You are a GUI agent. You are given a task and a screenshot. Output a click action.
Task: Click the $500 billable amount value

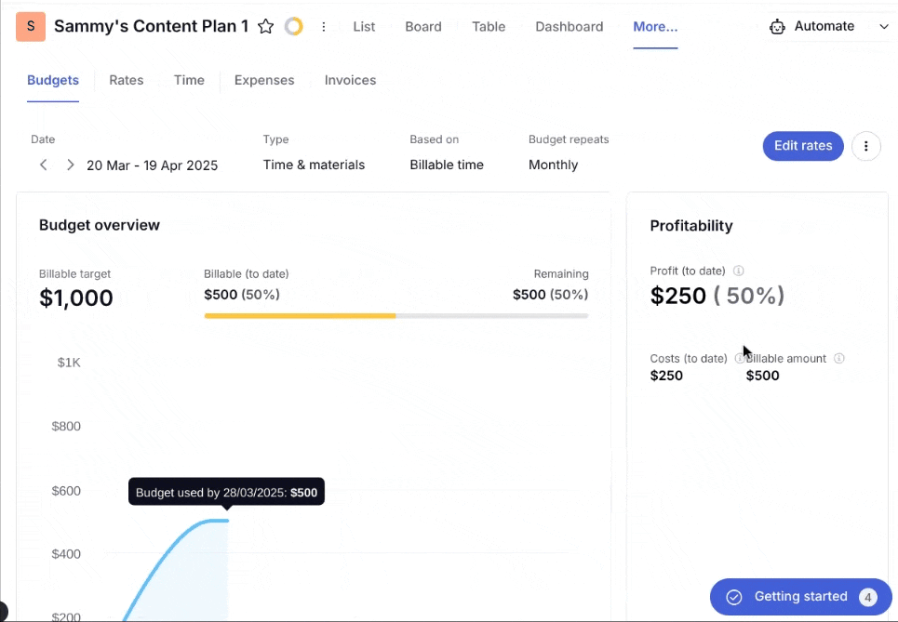click(x=762, y=376)
